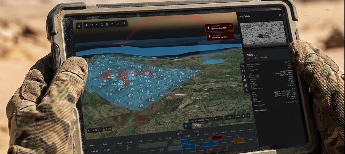Select the map pin marker tool
The width and height of the screenshot is (345, 154).
pyautogui.click(x=86, y=25)
